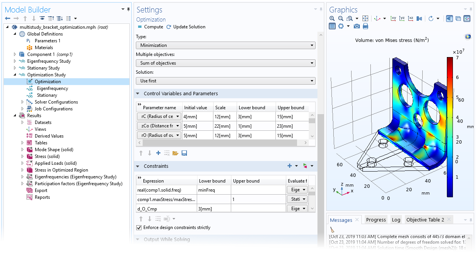Image resolution: width=476 pixels, height=260 pixels.
Task: Open the Objective Table 2 tab
Action: (425, 220)
